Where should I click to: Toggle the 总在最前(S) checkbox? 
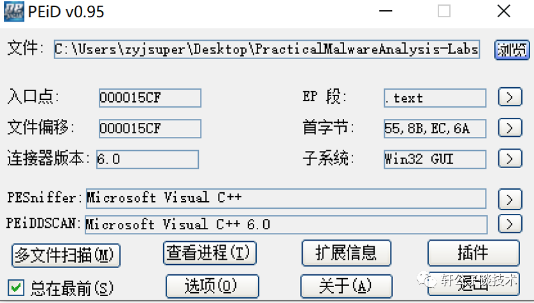click(x=16, y=288)
